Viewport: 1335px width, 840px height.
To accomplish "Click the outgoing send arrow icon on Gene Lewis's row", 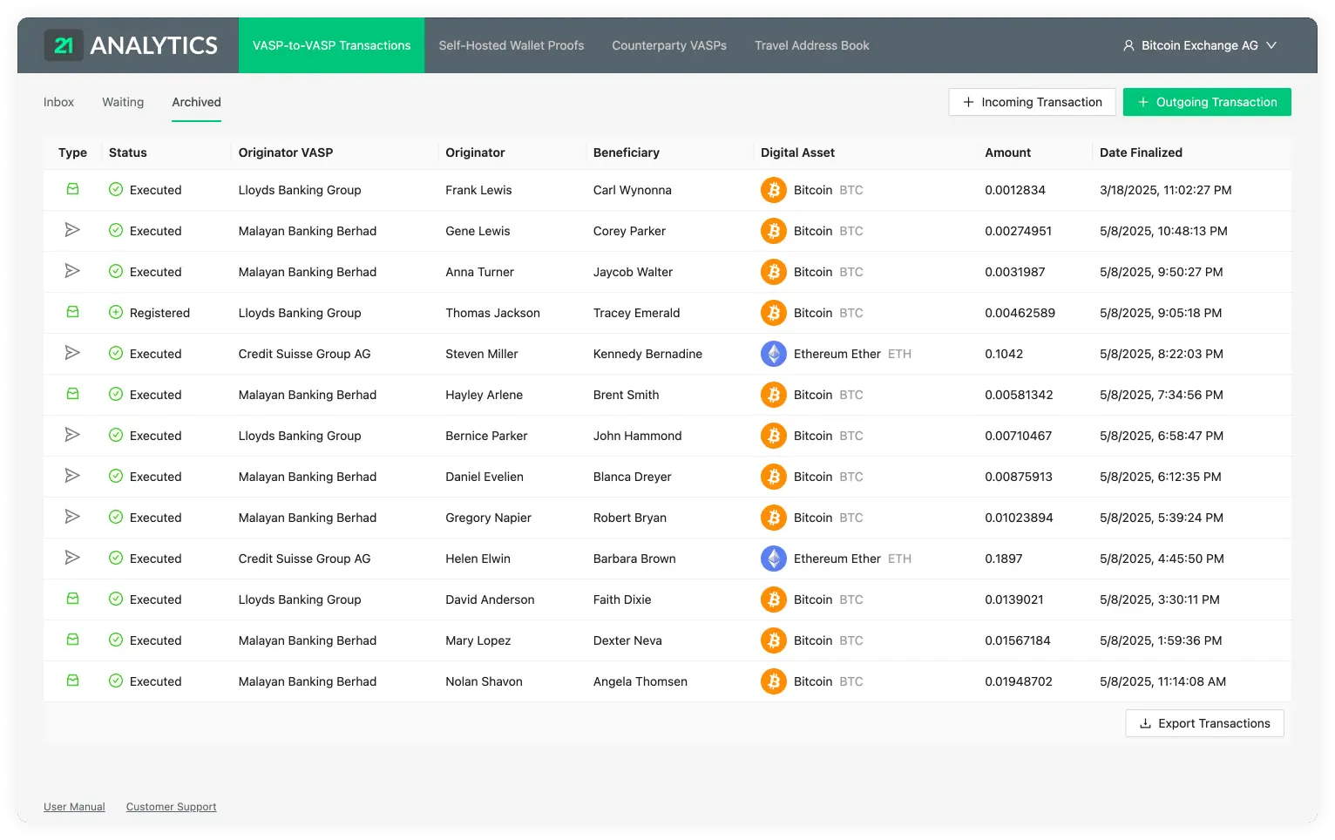I will (x=72, y=229).
